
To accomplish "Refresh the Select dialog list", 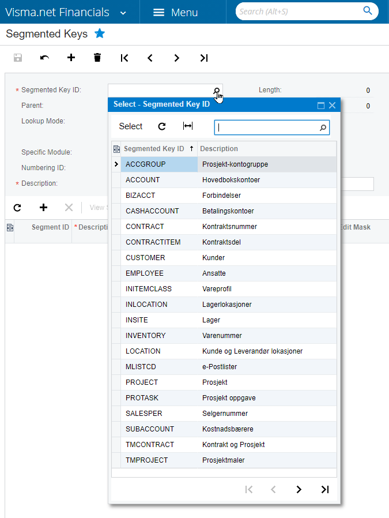I will click(x=162, y=126).
